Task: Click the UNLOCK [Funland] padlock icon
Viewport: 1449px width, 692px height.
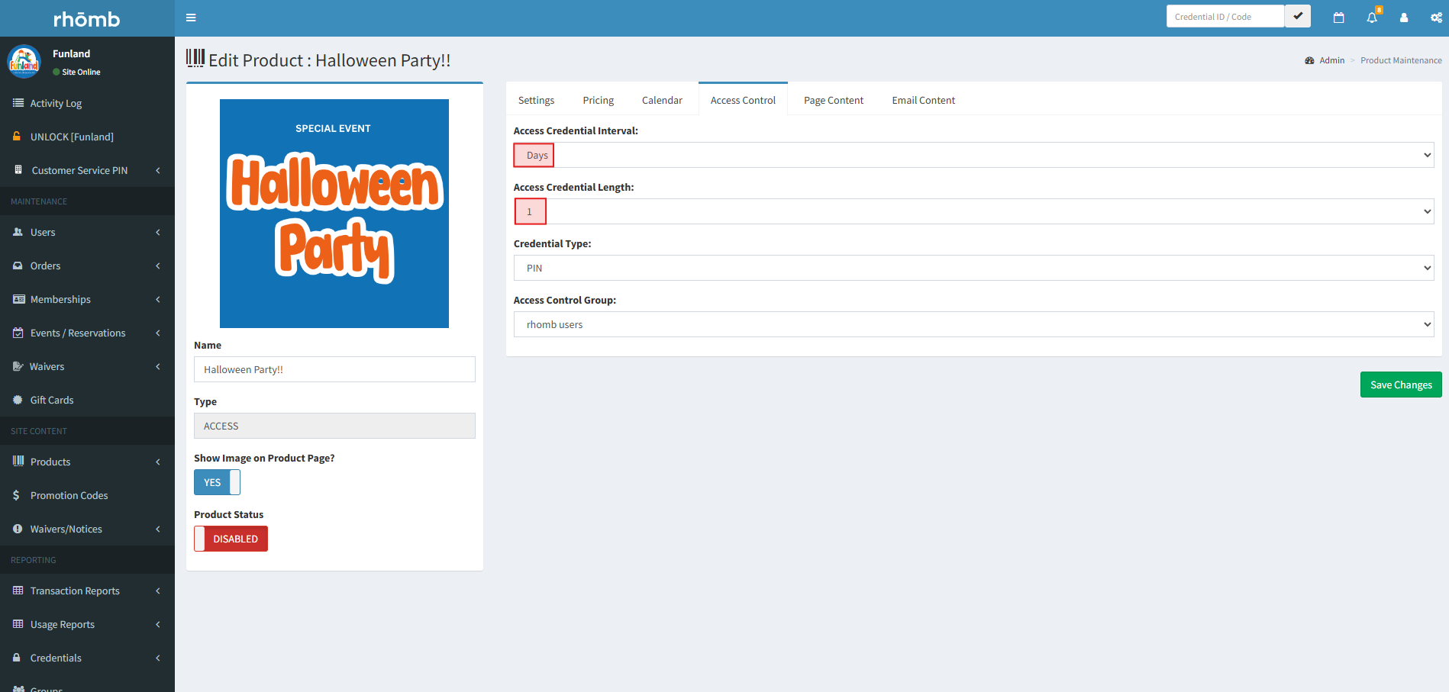Action: tap(17, 137)
